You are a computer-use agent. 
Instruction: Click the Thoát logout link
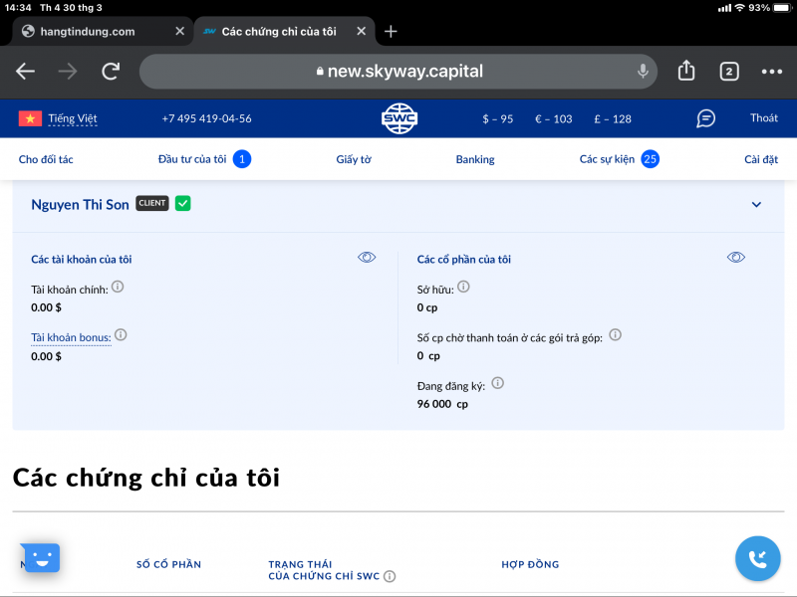click(x=764, y=118)
